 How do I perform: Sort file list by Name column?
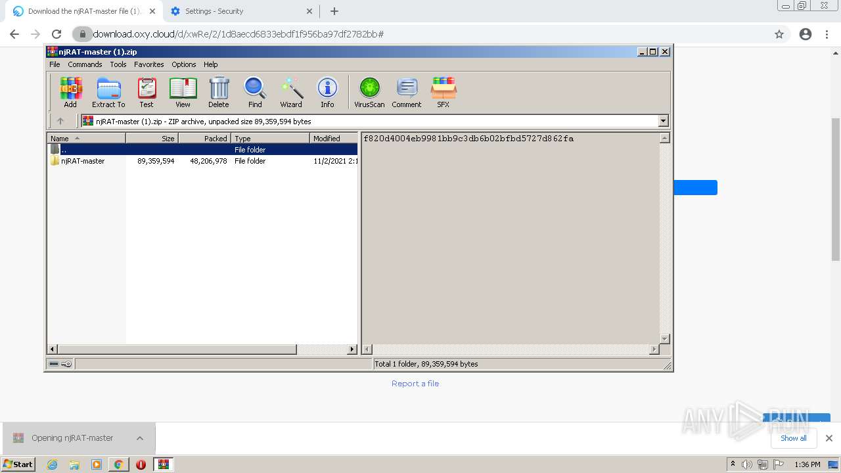tap(86, 138)
